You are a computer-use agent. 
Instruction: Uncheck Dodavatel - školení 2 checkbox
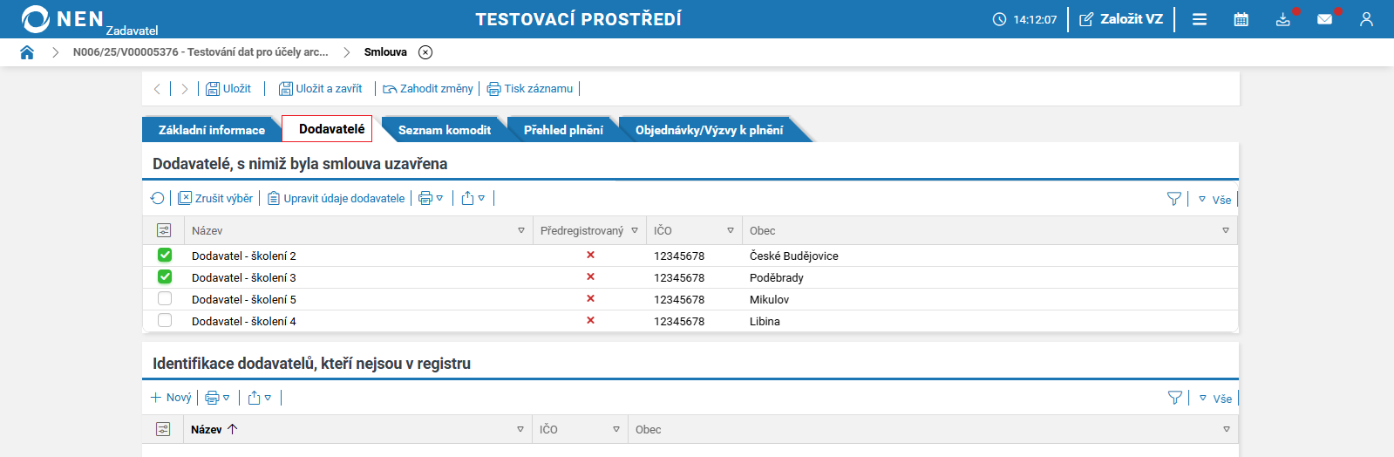click(x=165, y=256)
